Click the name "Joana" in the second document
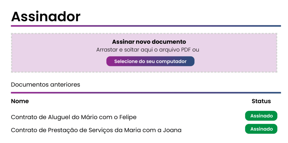 click(173, 130)
